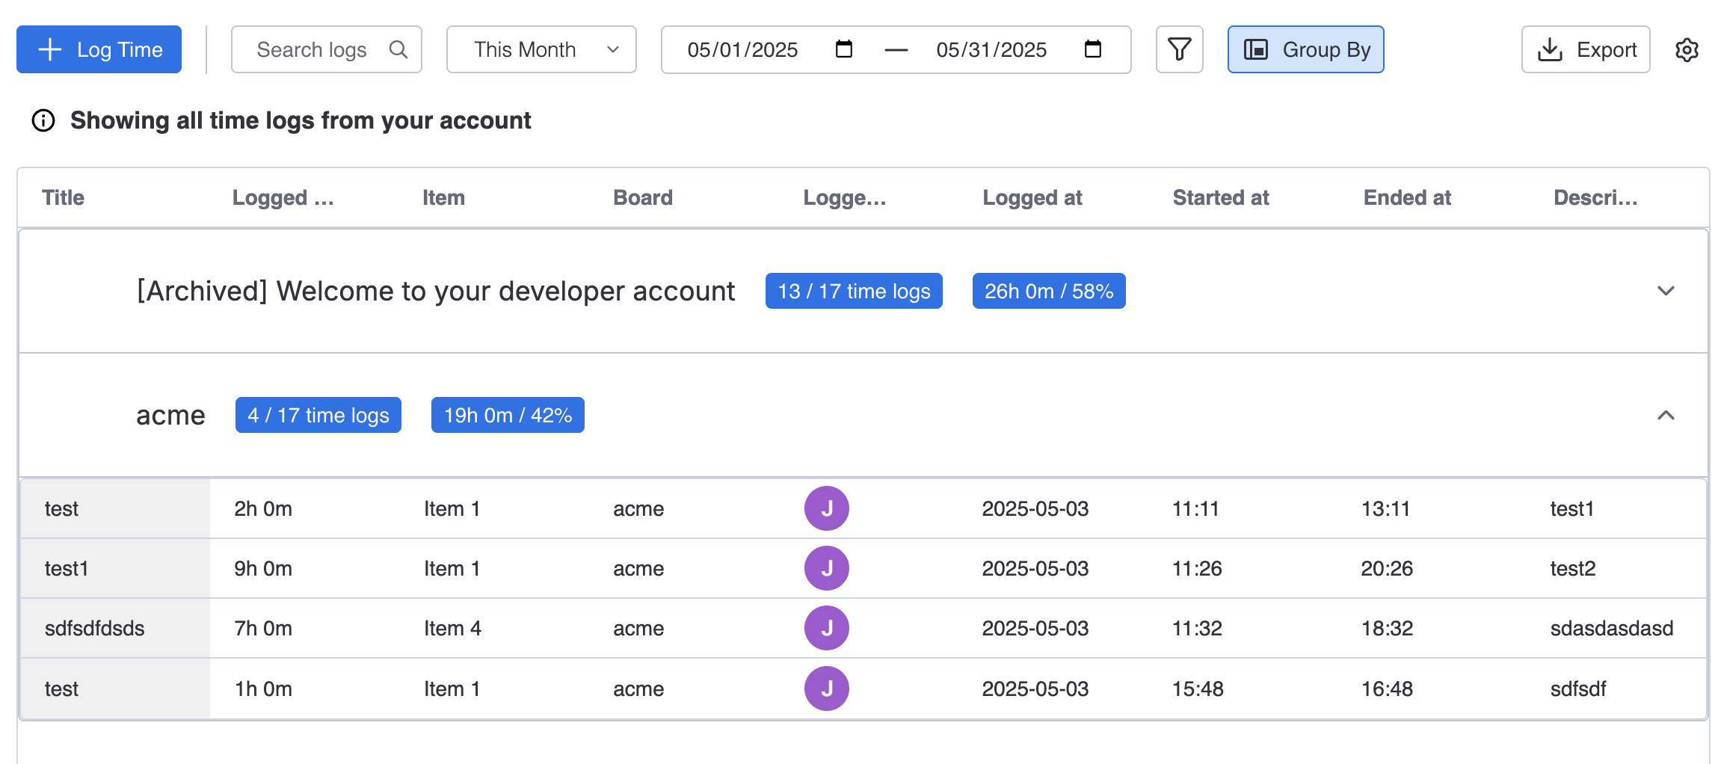Open settings with the gear icon
This screenshot has width=1724, height=764.
tap(1687, 49)
